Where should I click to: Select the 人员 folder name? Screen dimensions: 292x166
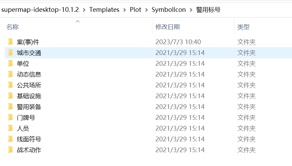pos(23,129)
